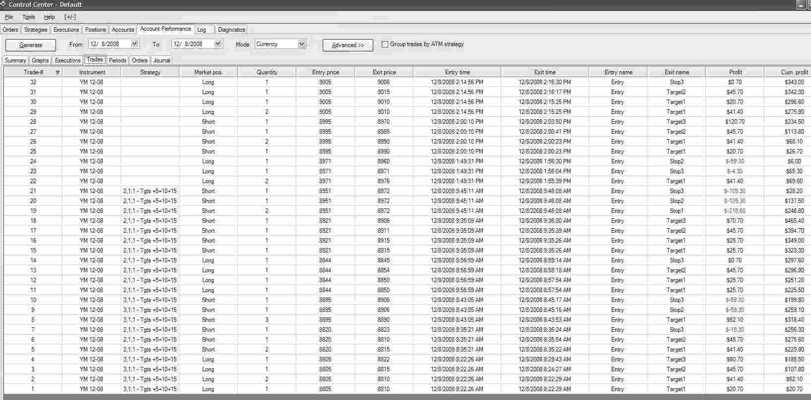This screenshot has height=400, width=811.
Task: Select Stop1 exit name in trade 19
Action: pyautogui.click(x=677, y=211)
